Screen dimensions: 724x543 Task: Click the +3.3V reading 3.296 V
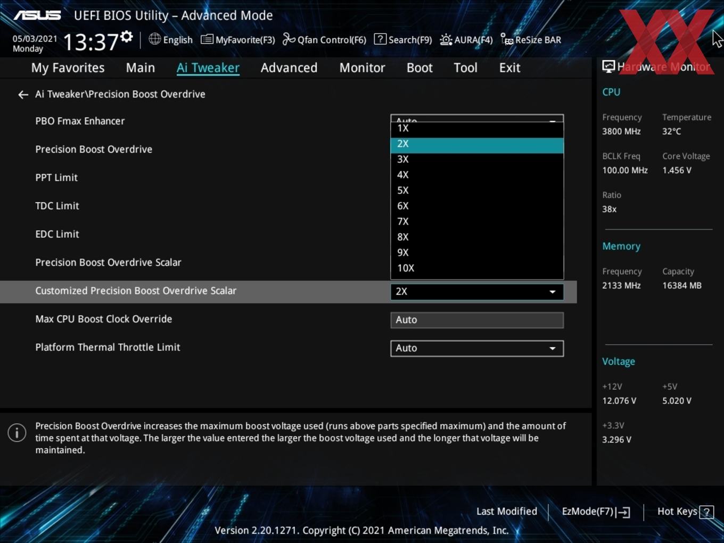coord(616,440)
